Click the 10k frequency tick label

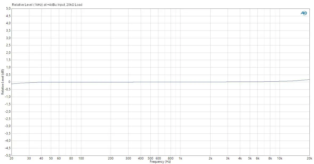coord(280,158)
